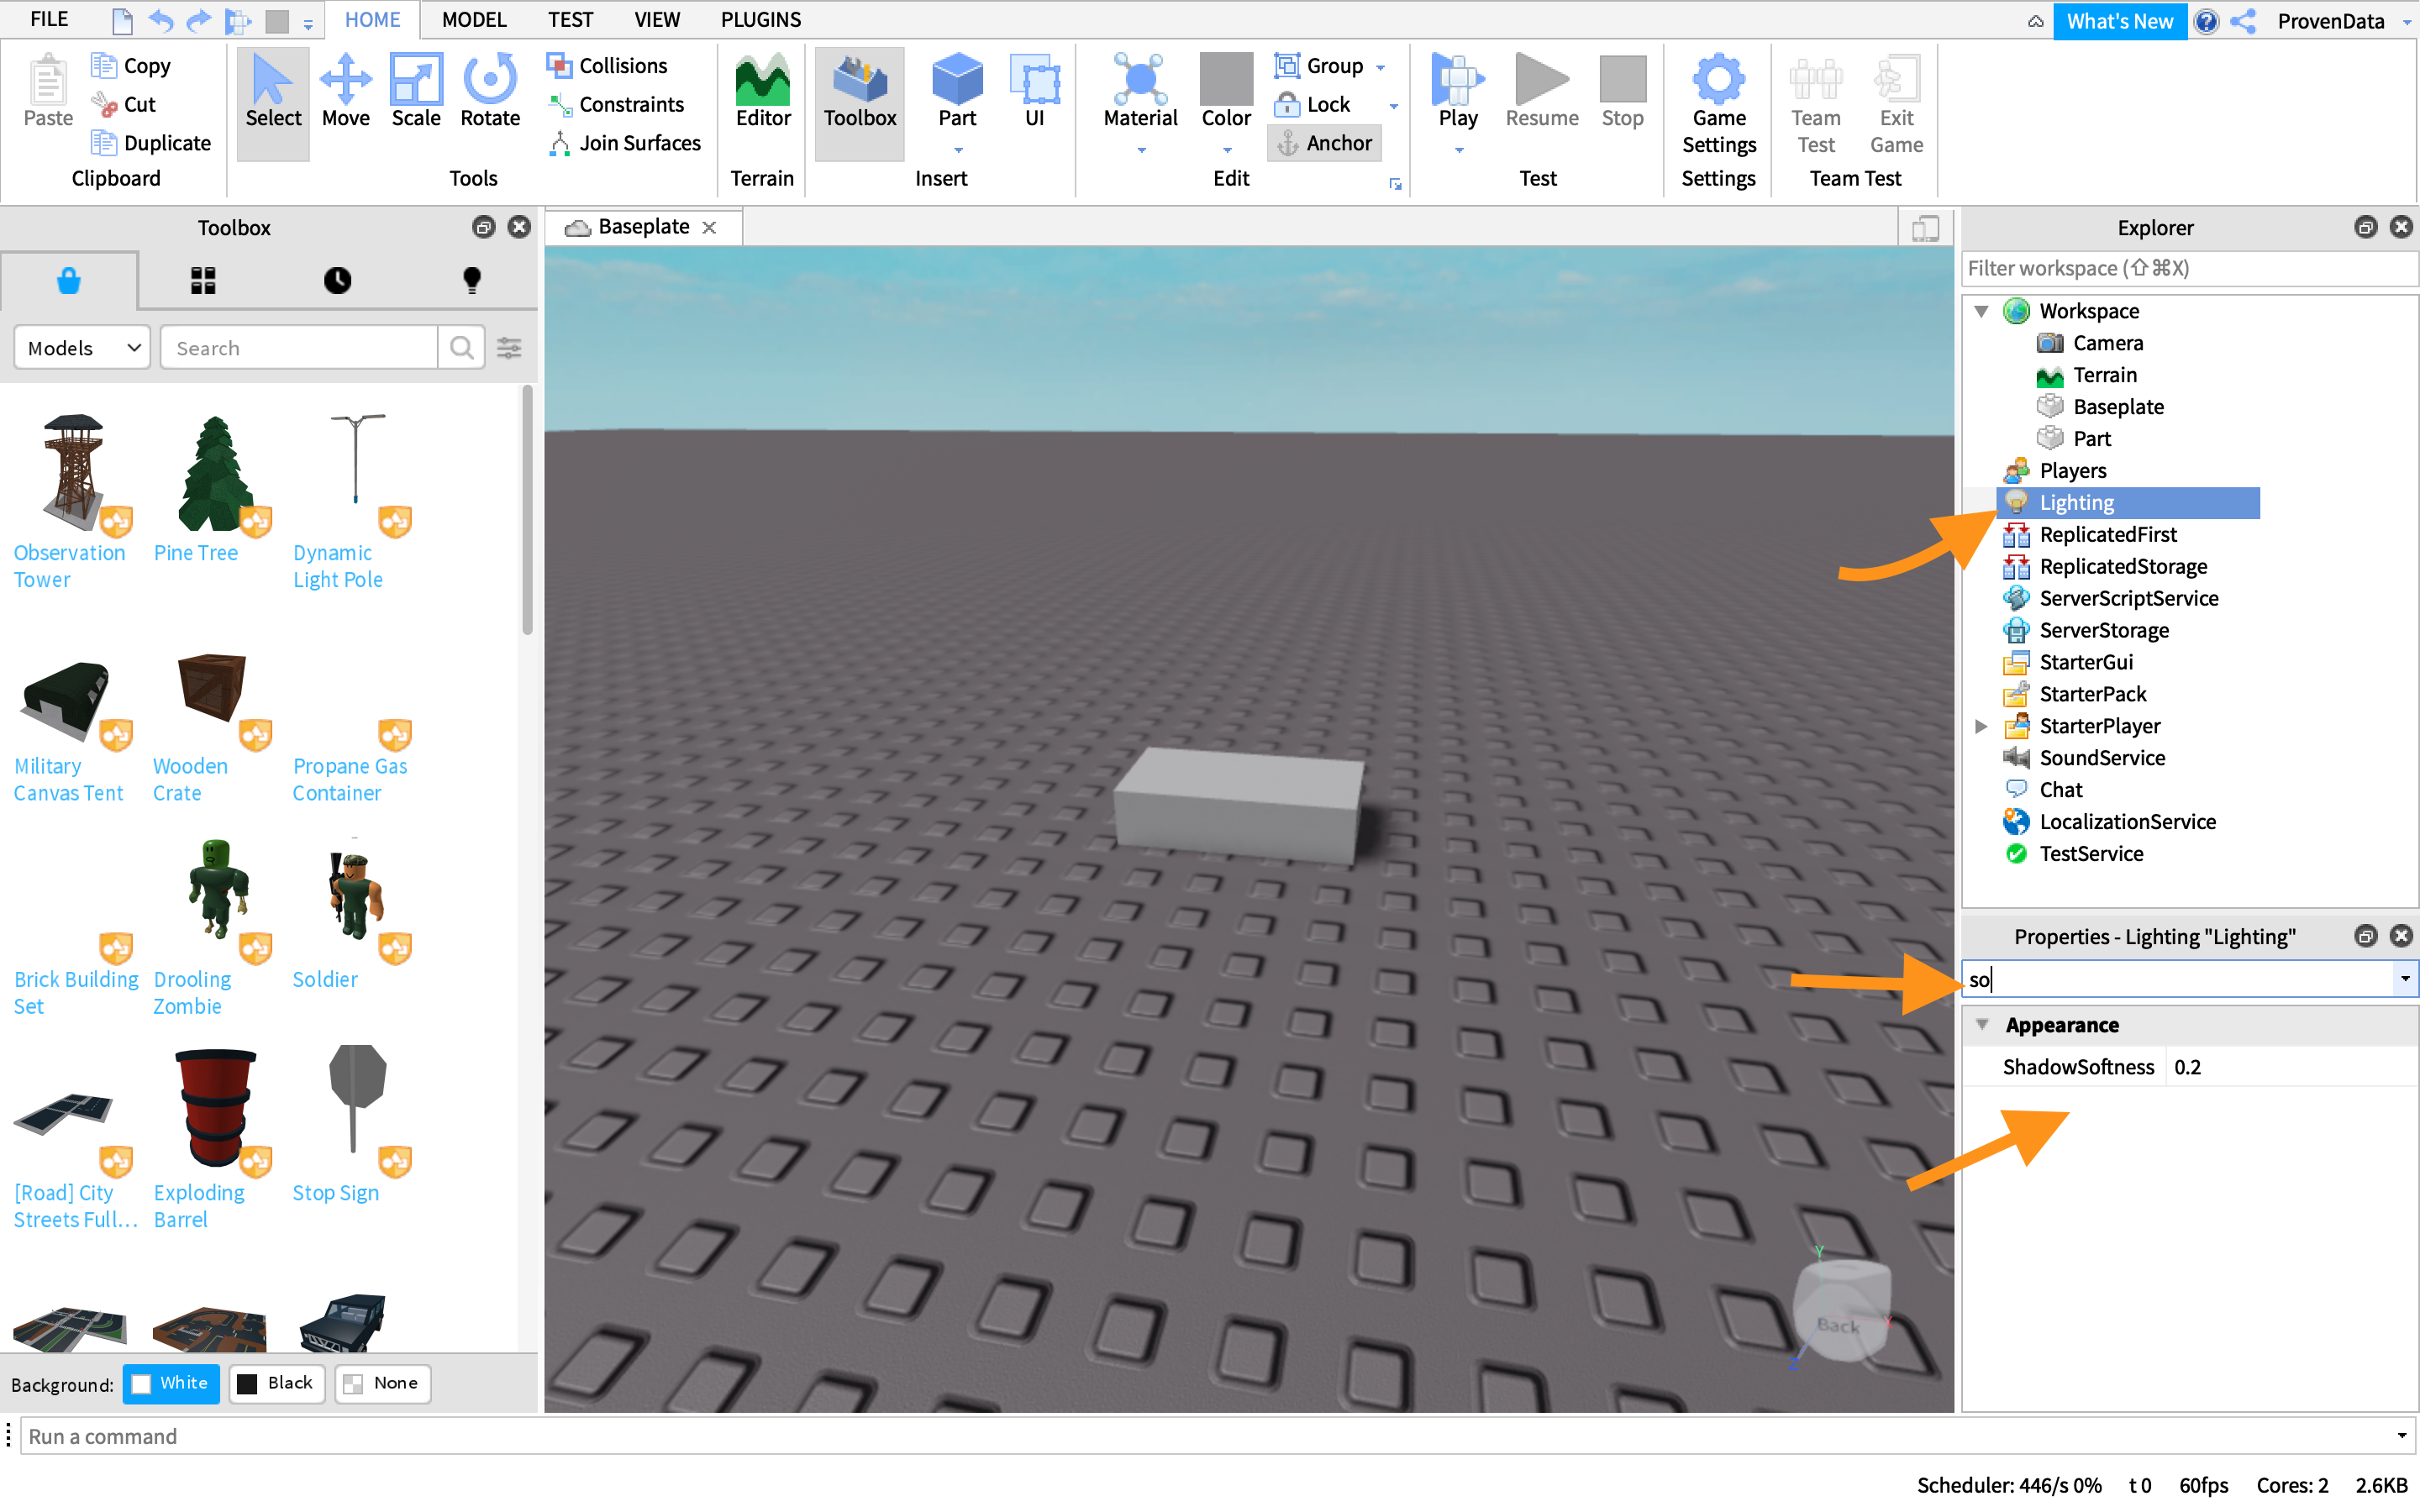Select the Scale tool
Screen dimensions: 2420x1512
tap(416, 92)
